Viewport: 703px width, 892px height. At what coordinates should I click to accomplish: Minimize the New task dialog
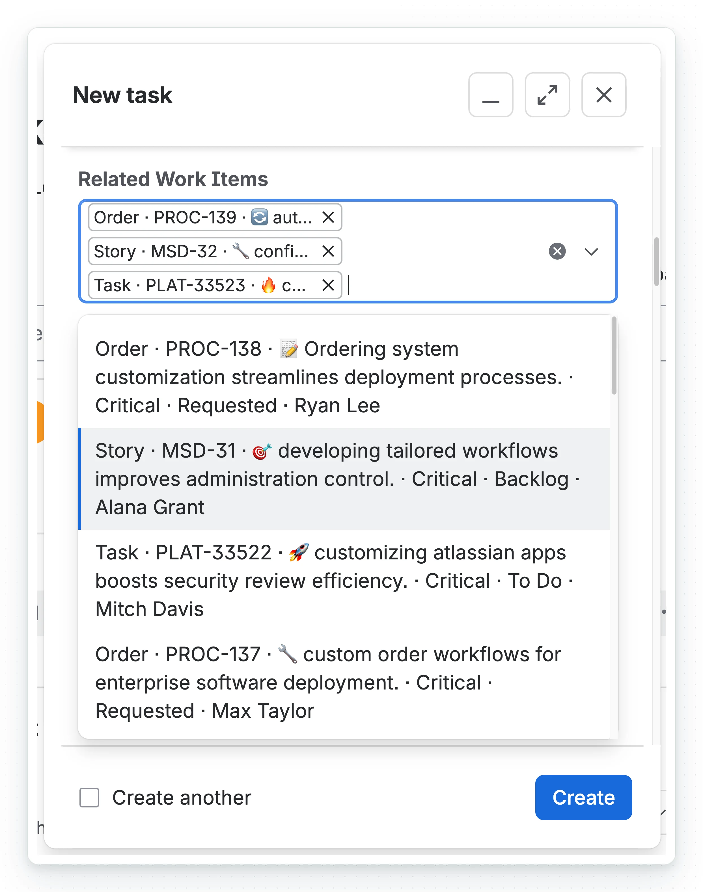[x=491, y=95]
